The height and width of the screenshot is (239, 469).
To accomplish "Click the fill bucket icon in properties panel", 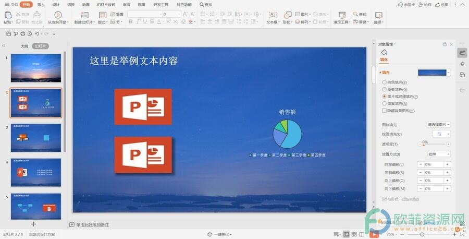I will 384,53.
